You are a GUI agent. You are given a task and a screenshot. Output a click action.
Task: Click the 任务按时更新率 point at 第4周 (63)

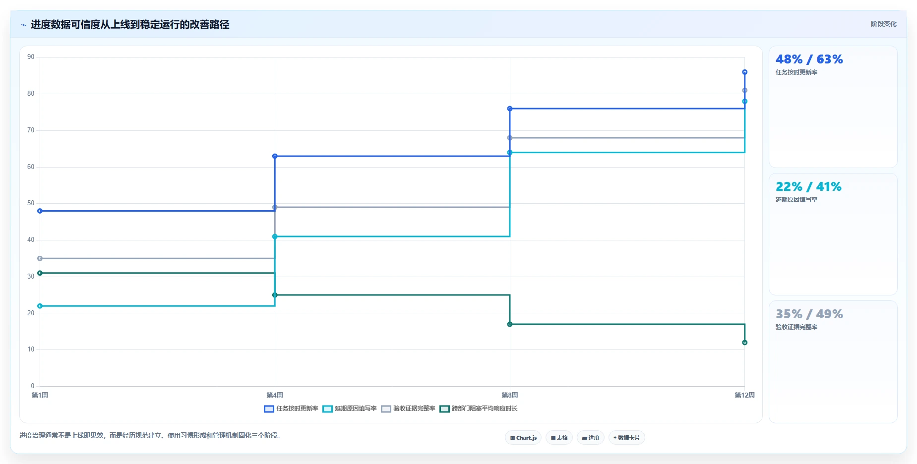[x=275, y=156]
